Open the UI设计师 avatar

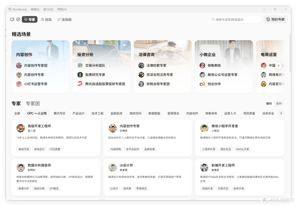[112, 167]
